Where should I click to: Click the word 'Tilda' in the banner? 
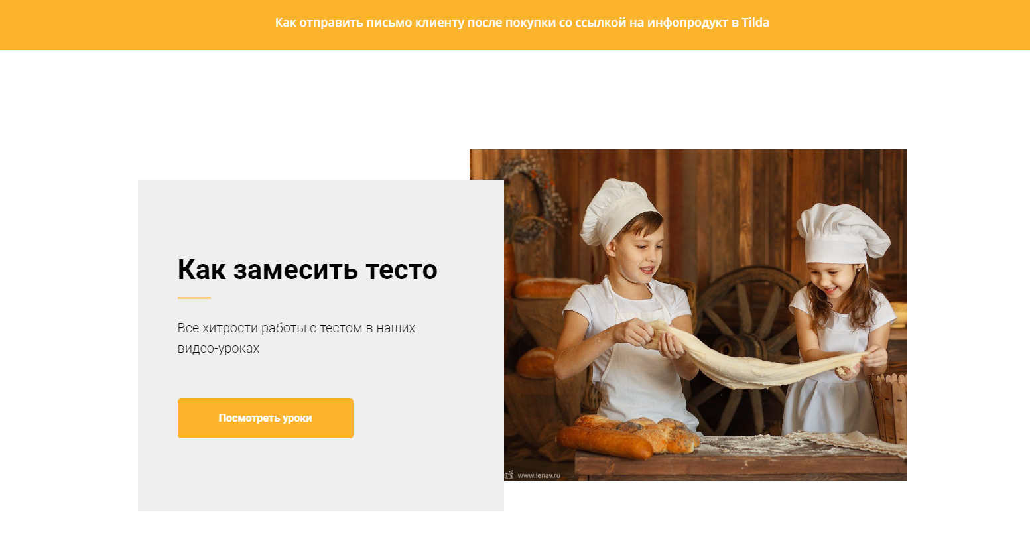click(x=755, y=23)
